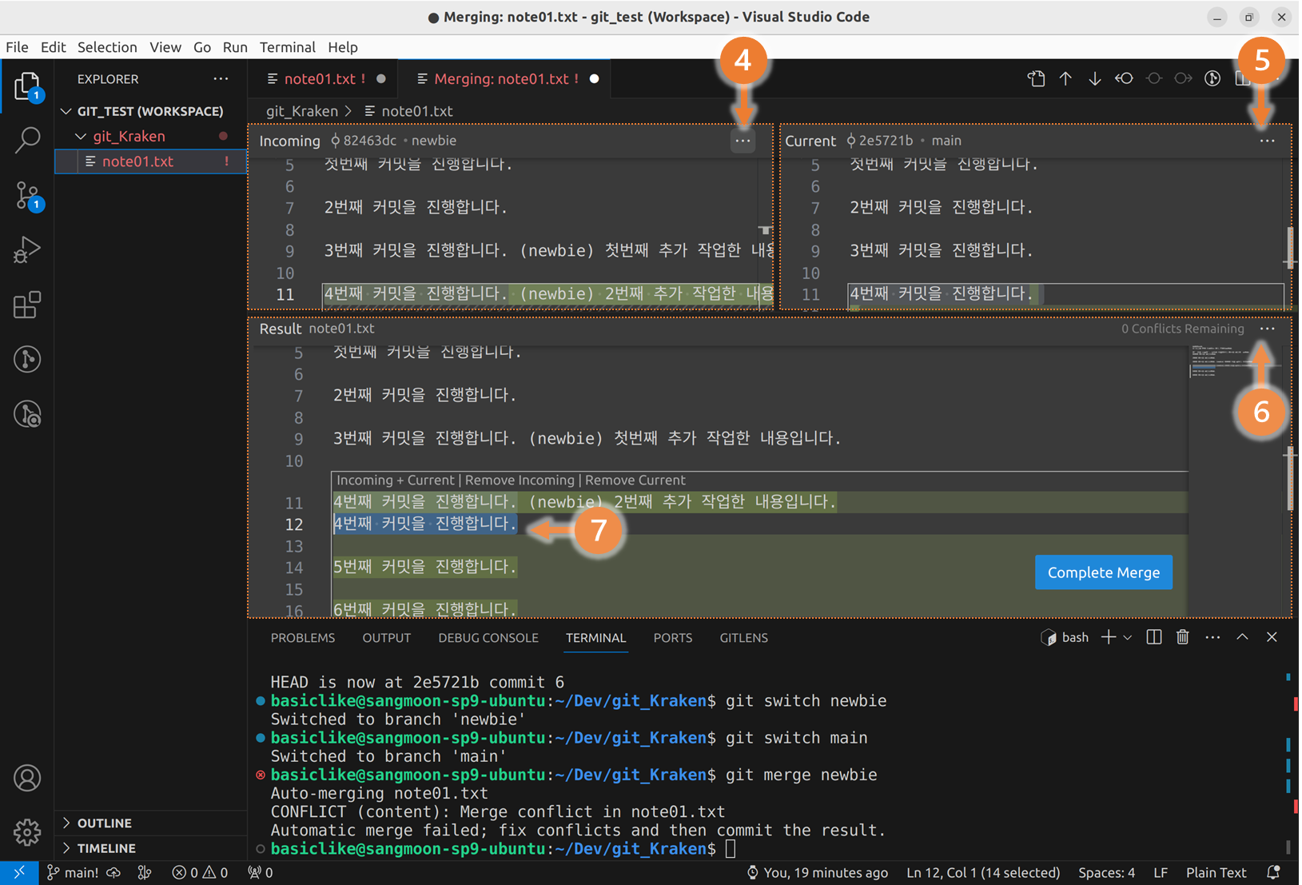This screenshot has width=1302, height=885.
Task: Open the launch profile dropdown beside new terminal
Action: (1127, 637)
